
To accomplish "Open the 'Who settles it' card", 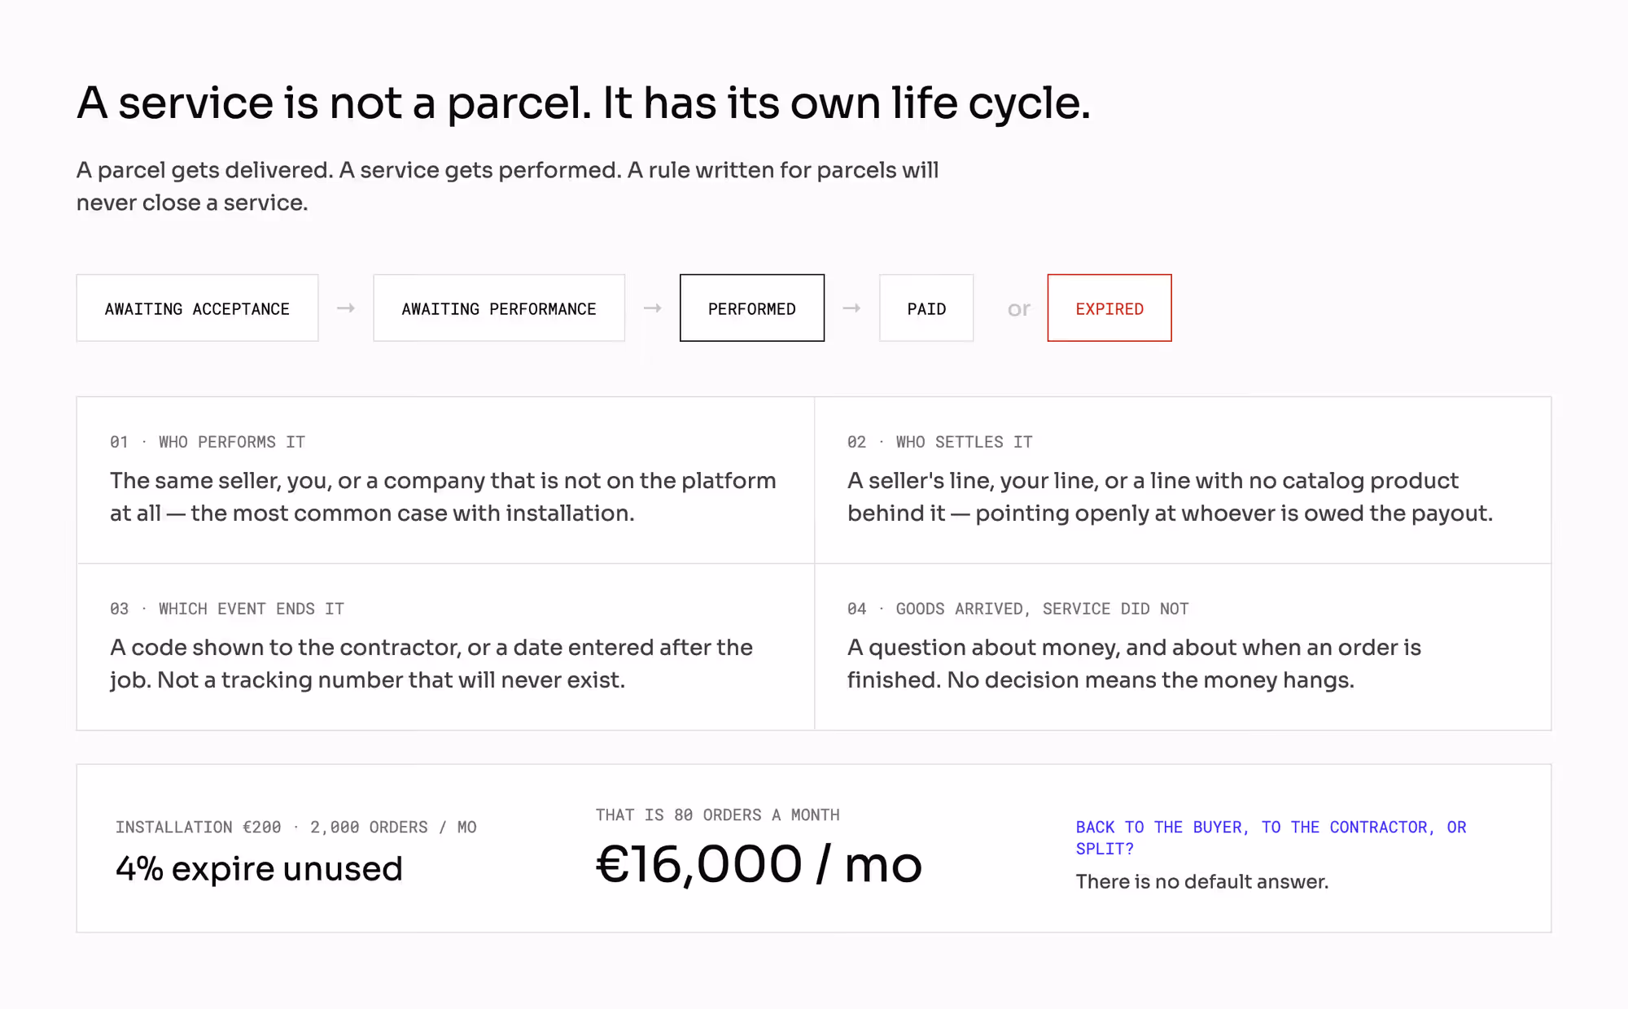I will pyautogui.click(x=1183, y=480).
